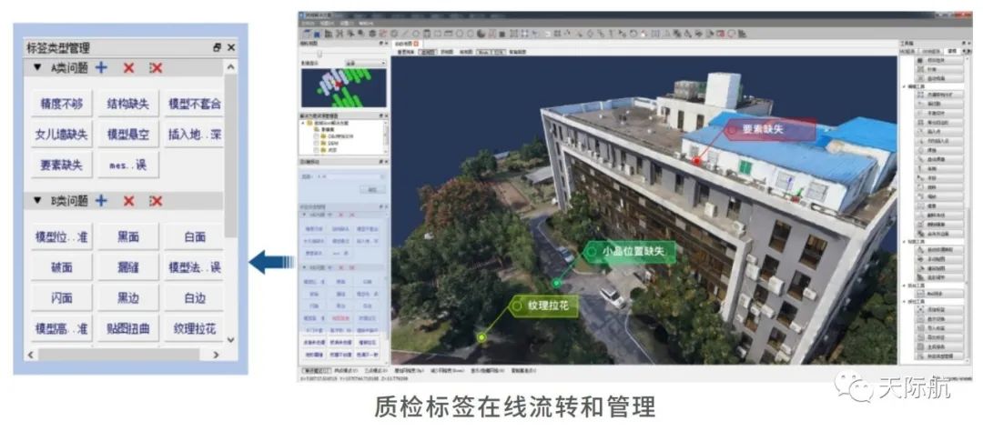Viewport: 983px width, 431px height.
Task: Click 纹理拉花 tag button in enlarged panel
Action: [x=194, y=327]
